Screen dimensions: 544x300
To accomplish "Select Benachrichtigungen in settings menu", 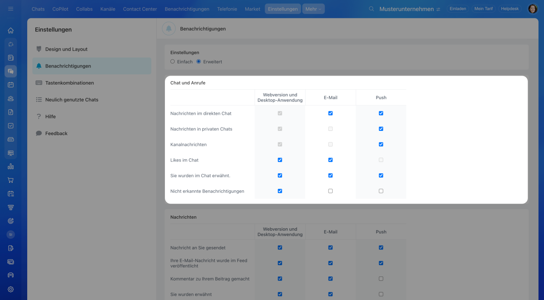I will point(92,66).
